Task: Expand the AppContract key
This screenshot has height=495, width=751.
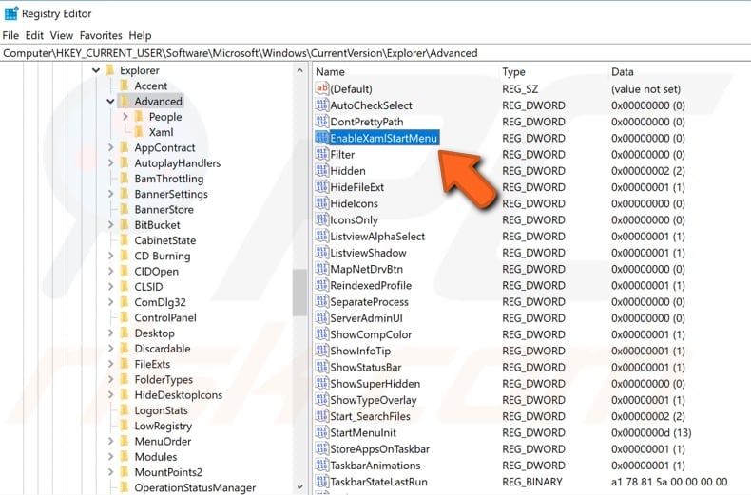Action: coord(110,147)
